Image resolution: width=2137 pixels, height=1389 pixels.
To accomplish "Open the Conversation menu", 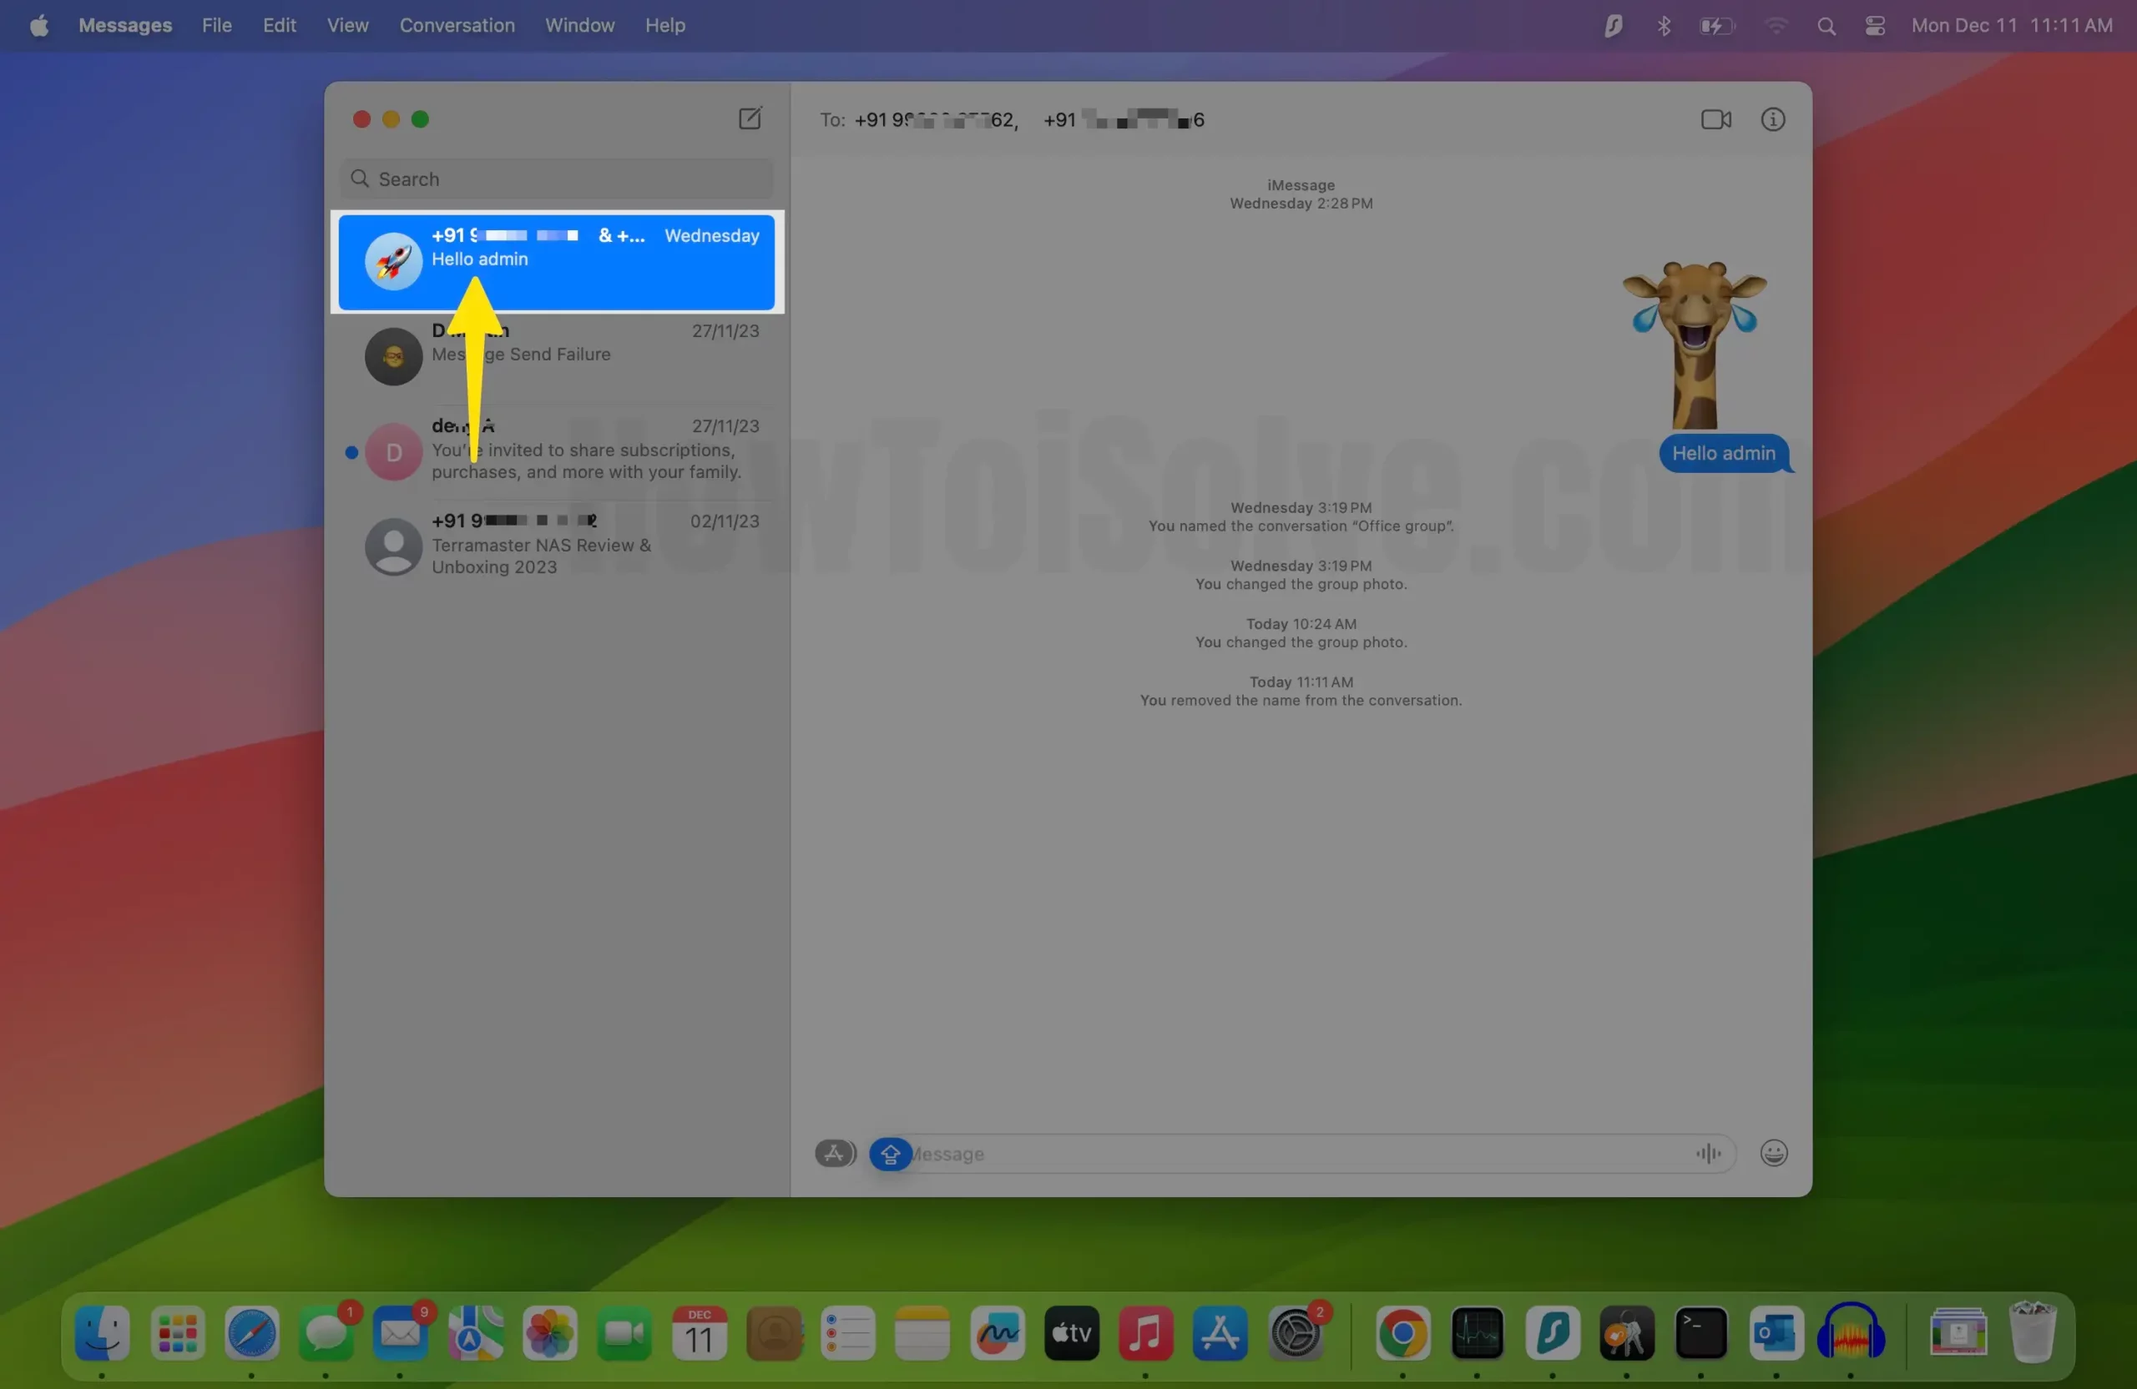I will coord(457,26).
